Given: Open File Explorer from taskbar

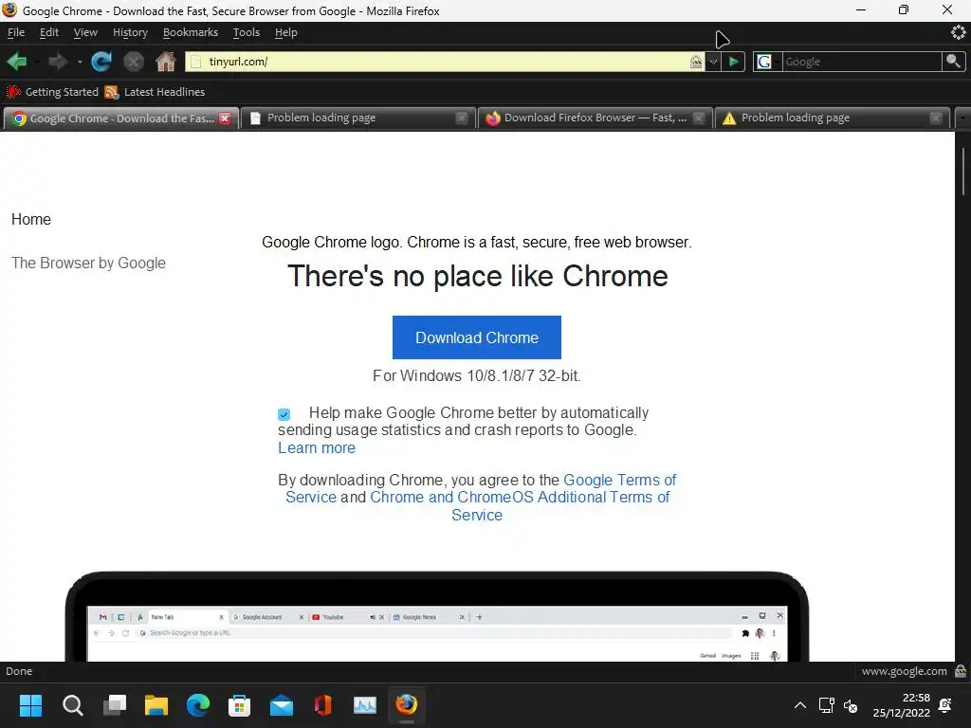Looking at the screenshot, I should (x=156, y=705).
